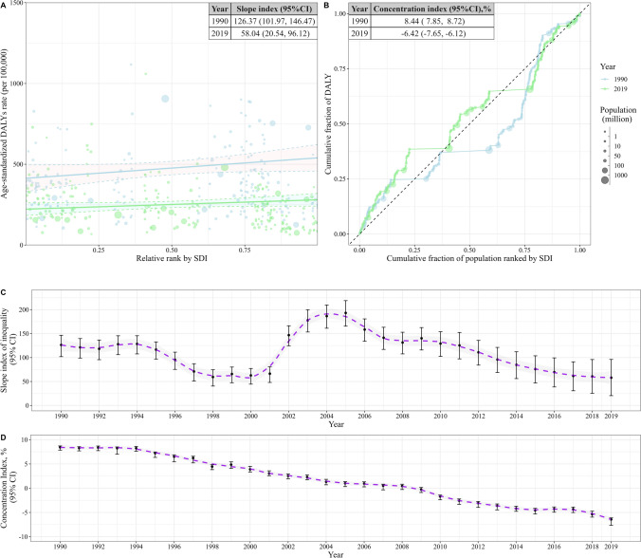Image resolution: width=641 pixels, height=558 pixels.
Task: Click the 2005 peak data point in panel C
Action: click(x=345, y=313)
